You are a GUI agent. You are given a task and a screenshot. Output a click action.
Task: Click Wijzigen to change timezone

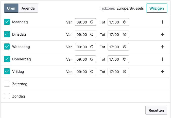157,8
